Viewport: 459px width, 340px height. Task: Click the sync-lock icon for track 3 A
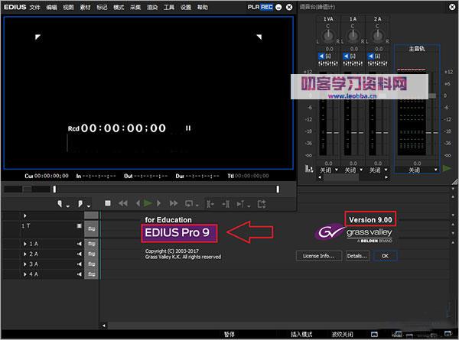(x=91, y=264)
